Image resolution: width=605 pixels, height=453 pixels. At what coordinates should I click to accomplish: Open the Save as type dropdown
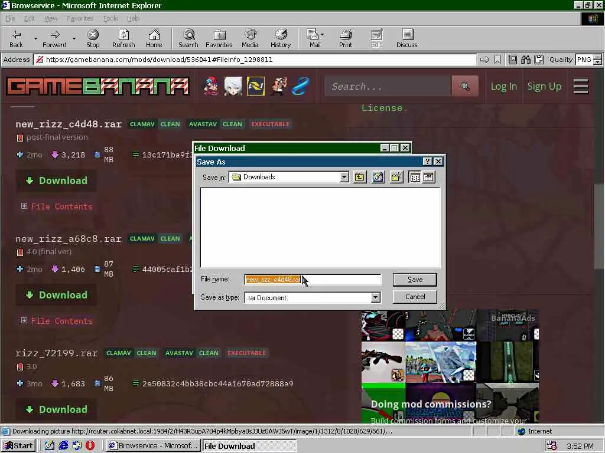click(375, 297)
